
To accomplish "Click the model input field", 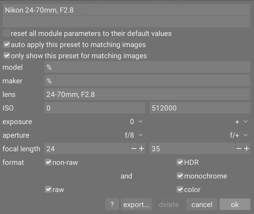I will click(147, 67).
